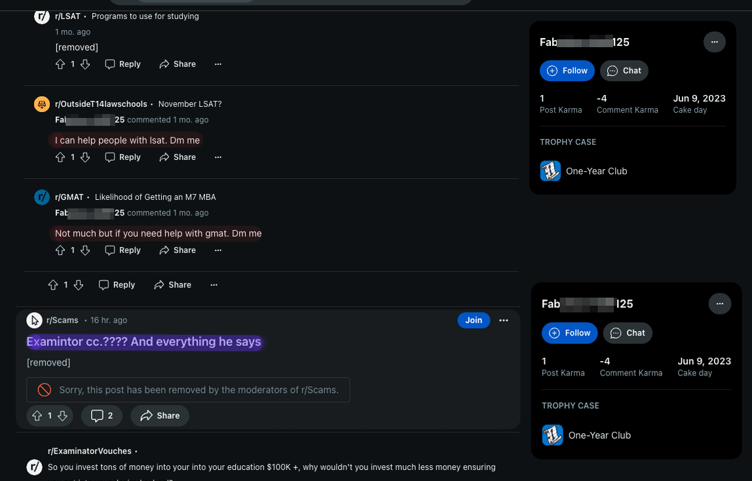Open the r/LSAT subreddit link
The image size is (752, 481).
click(67, 16)
